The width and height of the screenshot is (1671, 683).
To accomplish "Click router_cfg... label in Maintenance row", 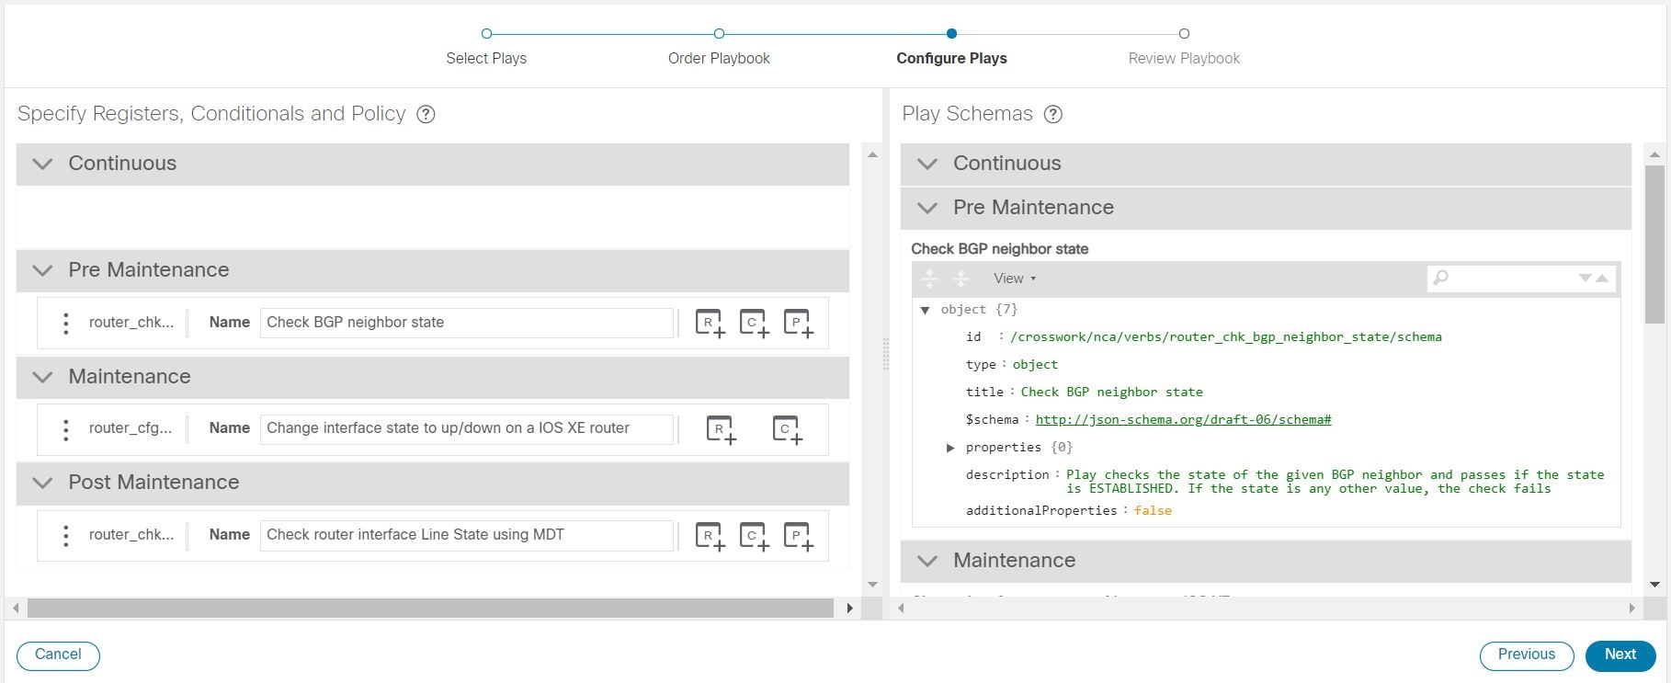I will click(131, 428).
